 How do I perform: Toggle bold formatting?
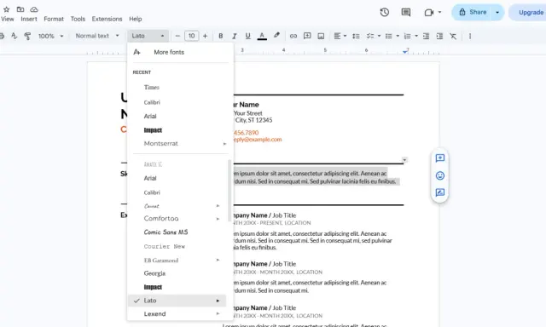[220, 36]
